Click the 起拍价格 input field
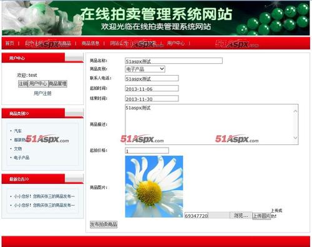The height and width of the screenshot is (247, 312). (x=147, y=151)
